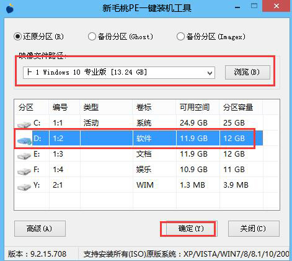Select the C: drive icon
Image resolution: width=292 pixels, height=261 pixels.
coord(24,124)
